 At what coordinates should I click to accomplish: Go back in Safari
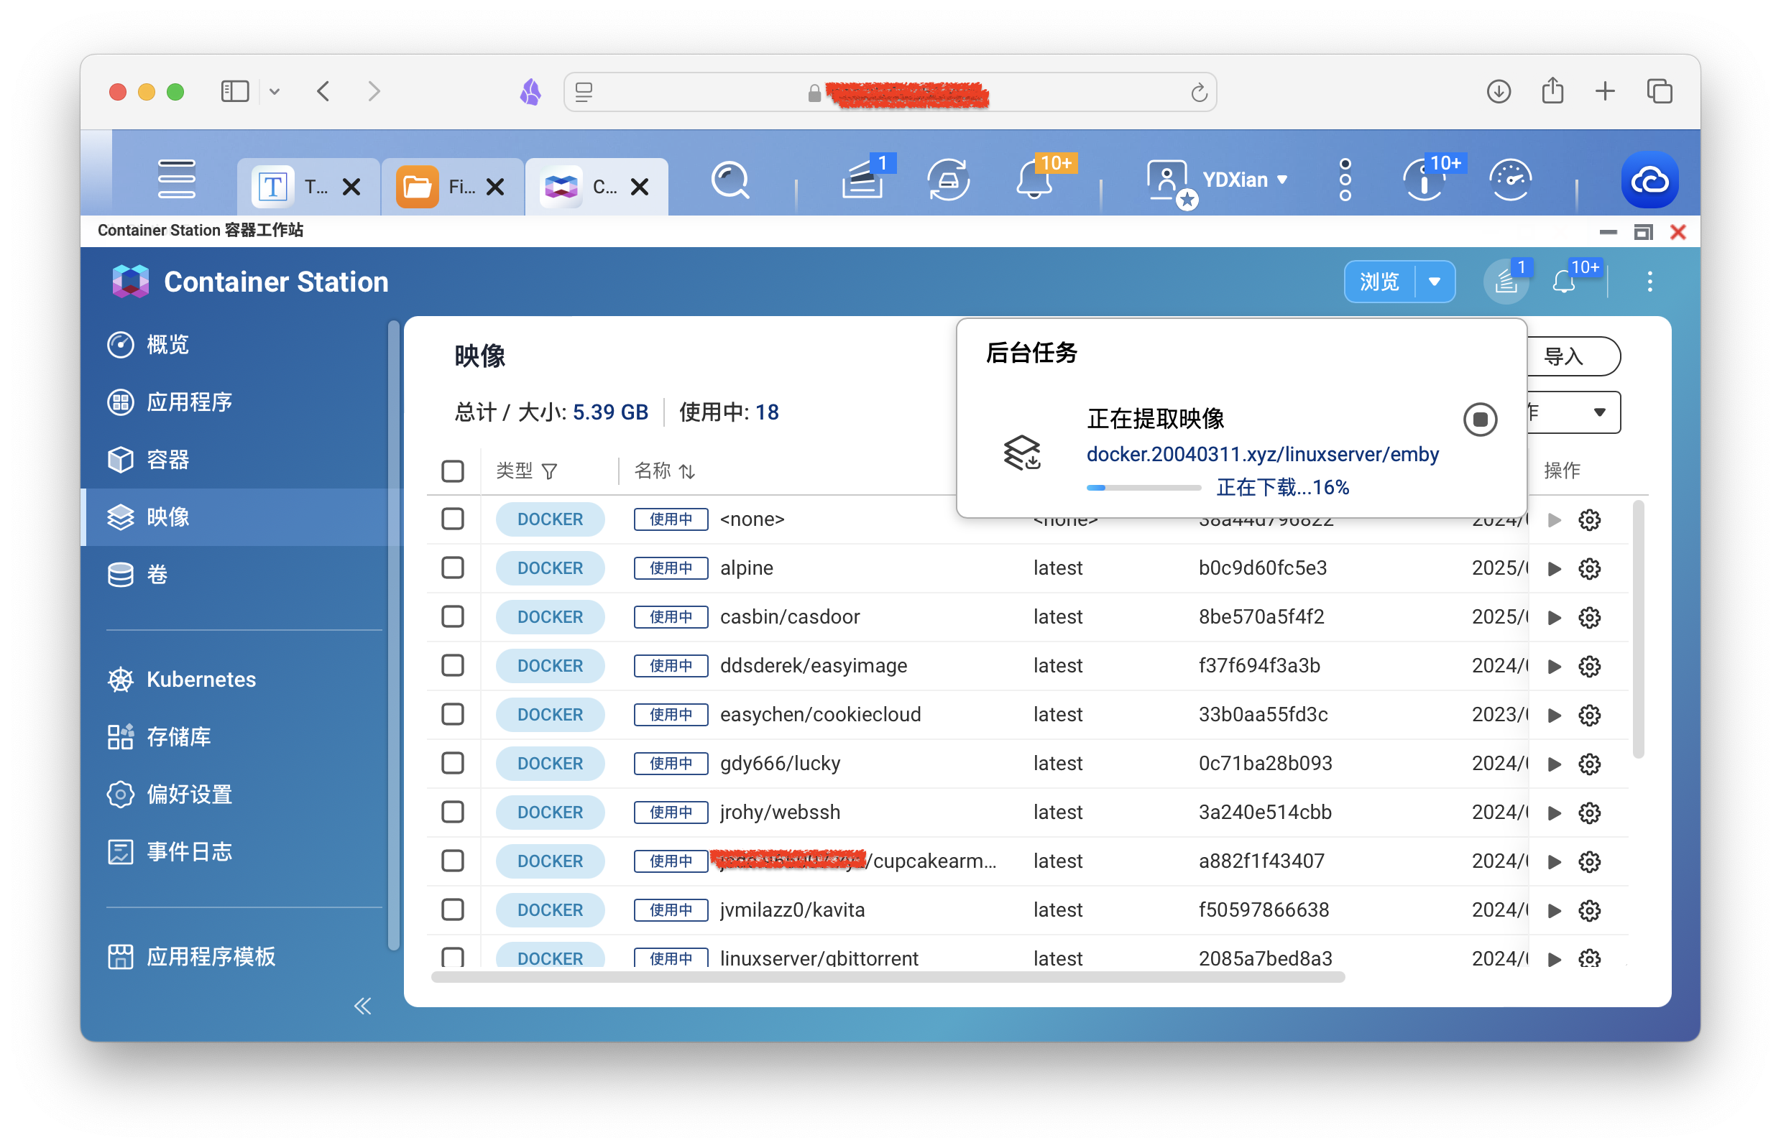pyautogui.click(x=323, y=91)
